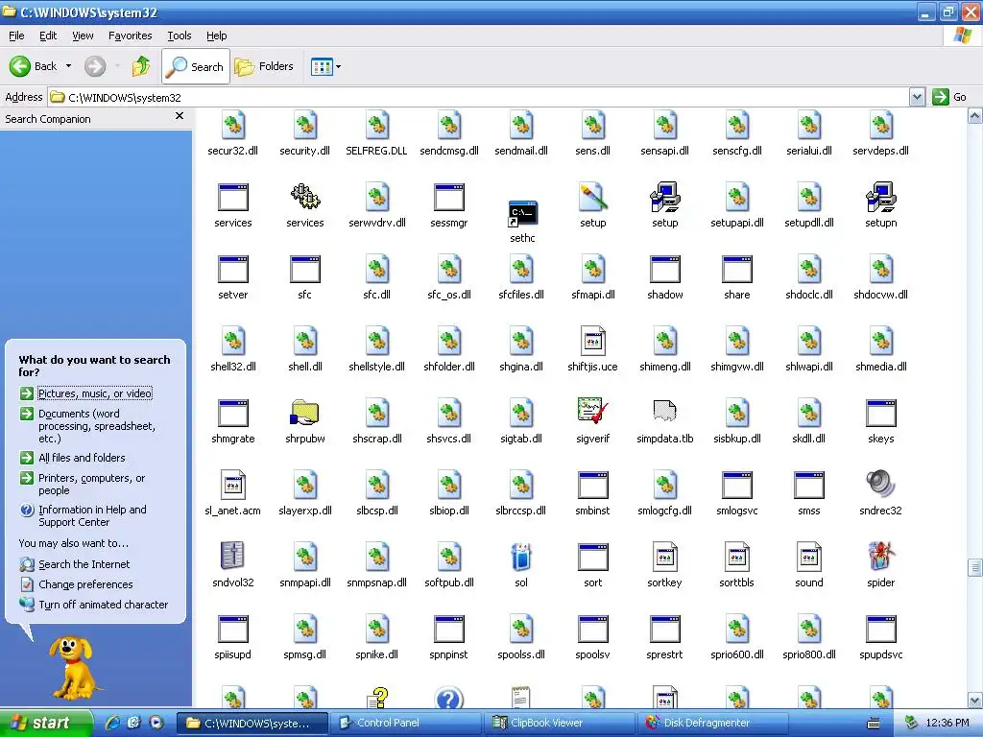
Task: Select the sndvol32 volume control icon
Action: 232,557
